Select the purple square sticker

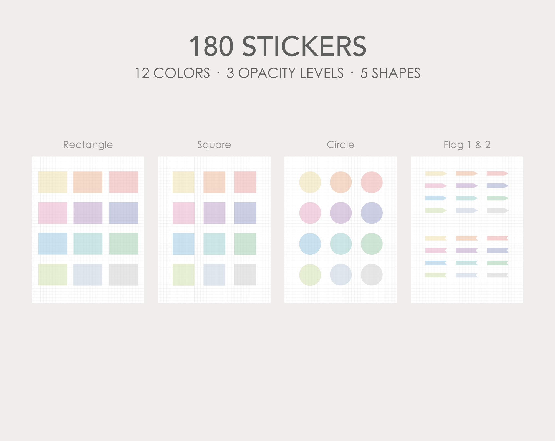click(x=214, y=213)
